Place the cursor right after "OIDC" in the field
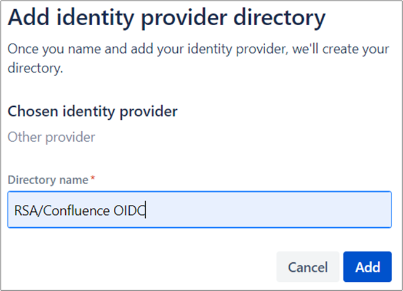This screenshot has width=403, height=291. point(145,211)
